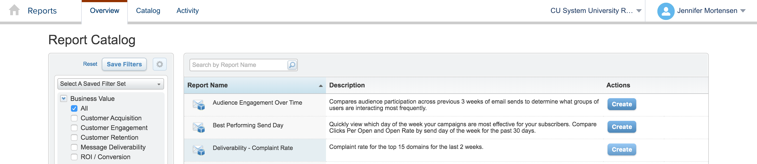Select the Audience Engagement Over Time report name

257,102
